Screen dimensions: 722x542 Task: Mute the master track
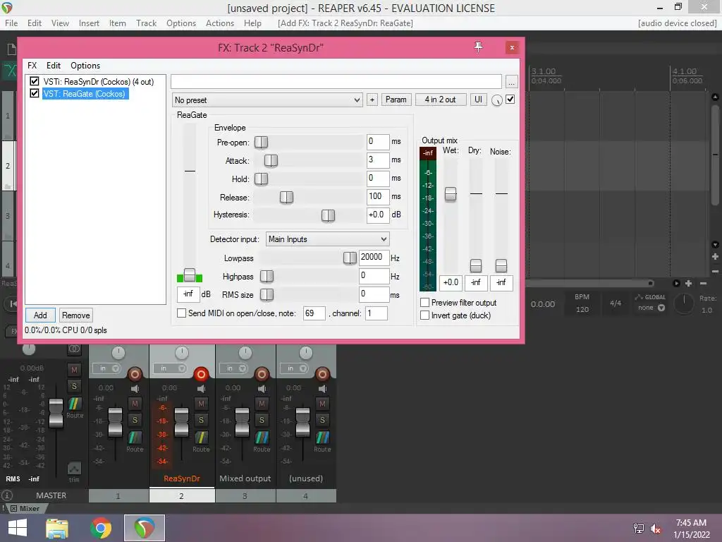coord(74,370)
